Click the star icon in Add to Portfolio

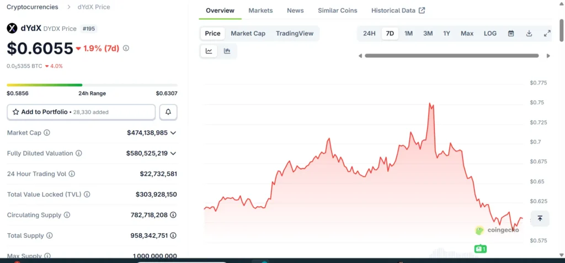[16, 112]
